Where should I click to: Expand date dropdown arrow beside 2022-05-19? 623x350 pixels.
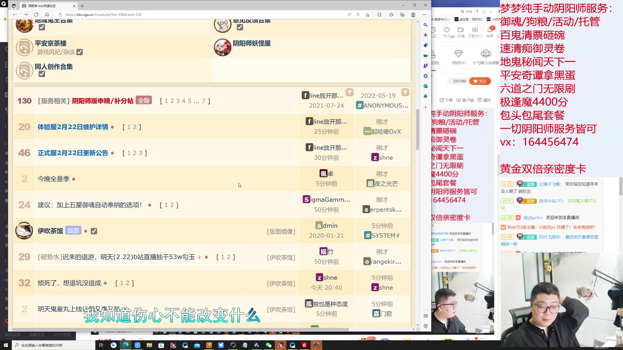point(405,93)
